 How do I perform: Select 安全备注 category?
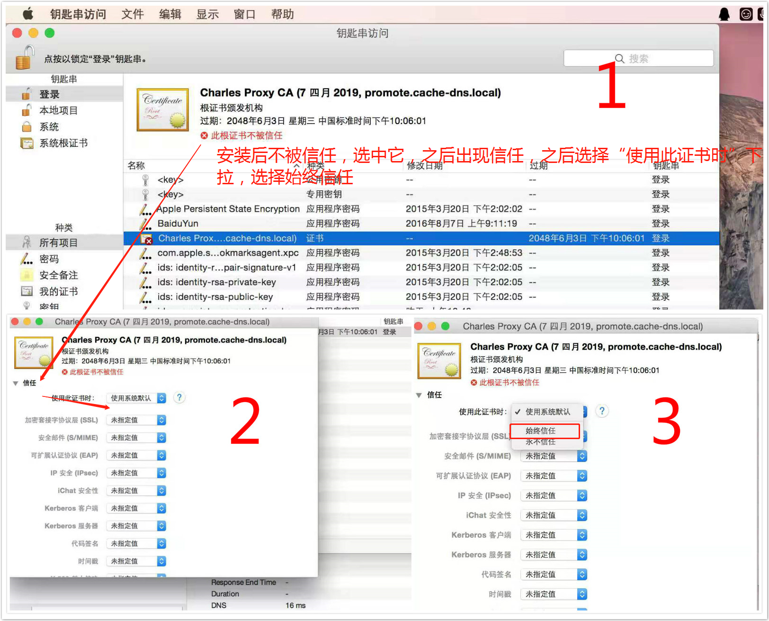(x=64, y=275)
